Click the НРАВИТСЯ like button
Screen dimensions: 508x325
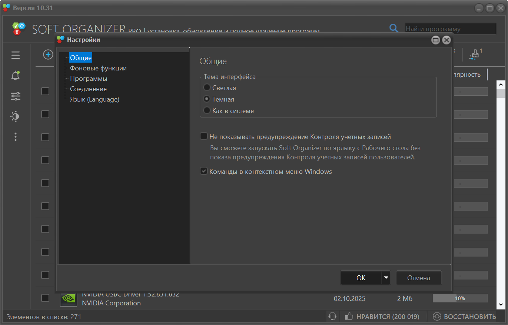382,316
